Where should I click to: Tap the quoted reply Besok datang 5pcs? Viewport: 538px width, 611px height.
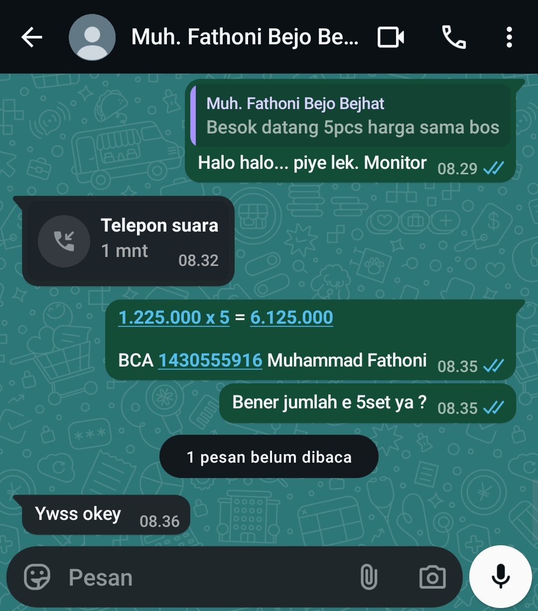(x=351, y=116)
